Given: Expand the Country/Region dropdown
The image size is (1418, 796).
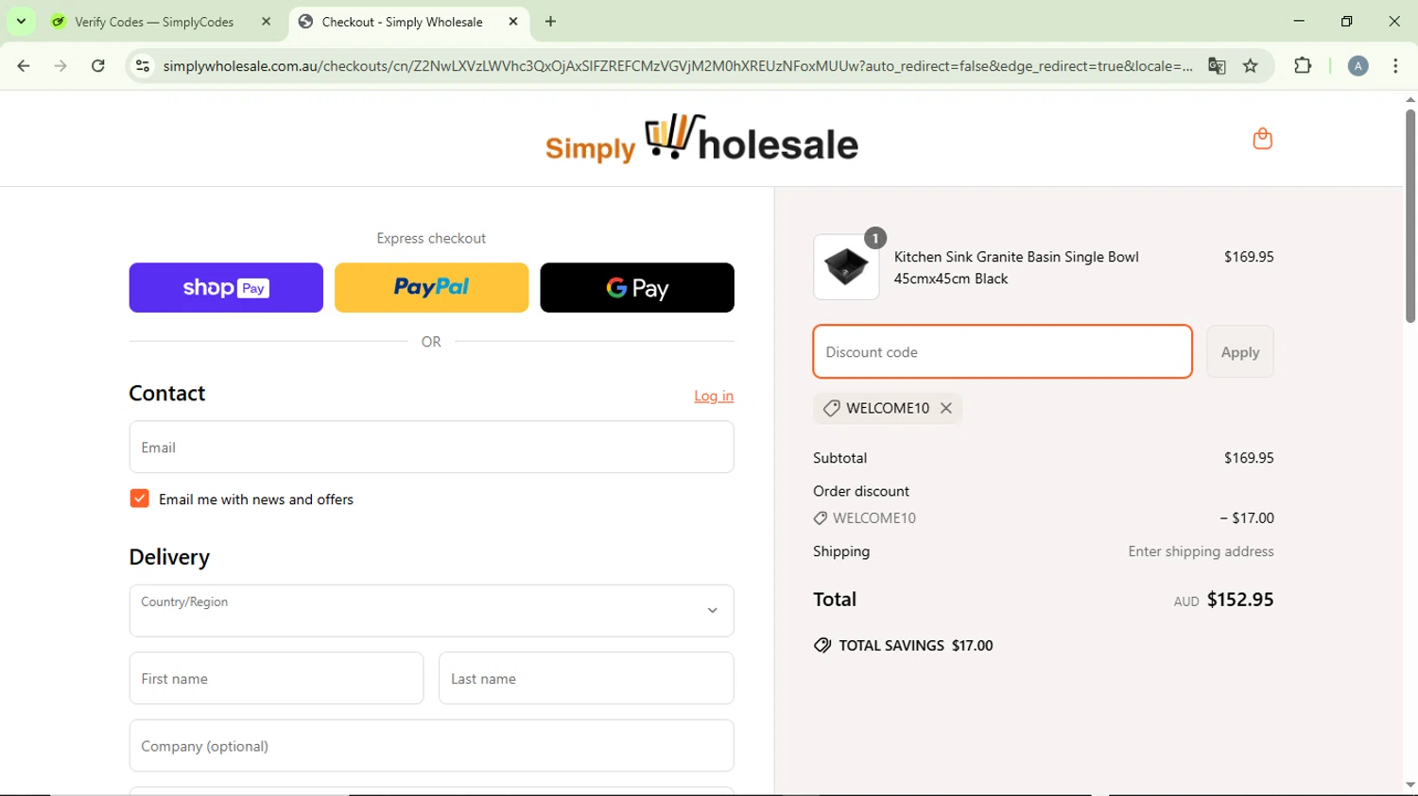Looking at the screenshot, I should click(x=431, y=611).
